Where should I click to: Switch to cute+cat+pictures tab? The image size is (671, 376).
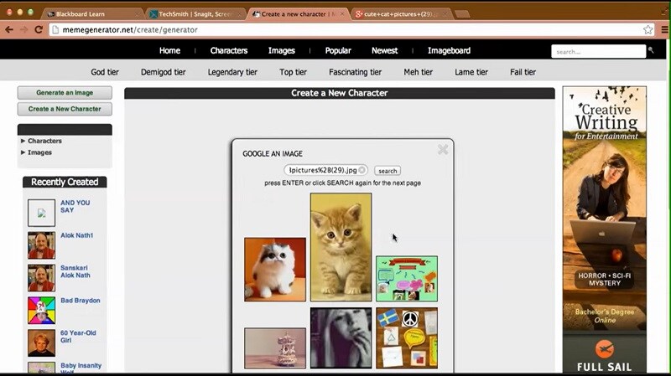coord(400,13)
